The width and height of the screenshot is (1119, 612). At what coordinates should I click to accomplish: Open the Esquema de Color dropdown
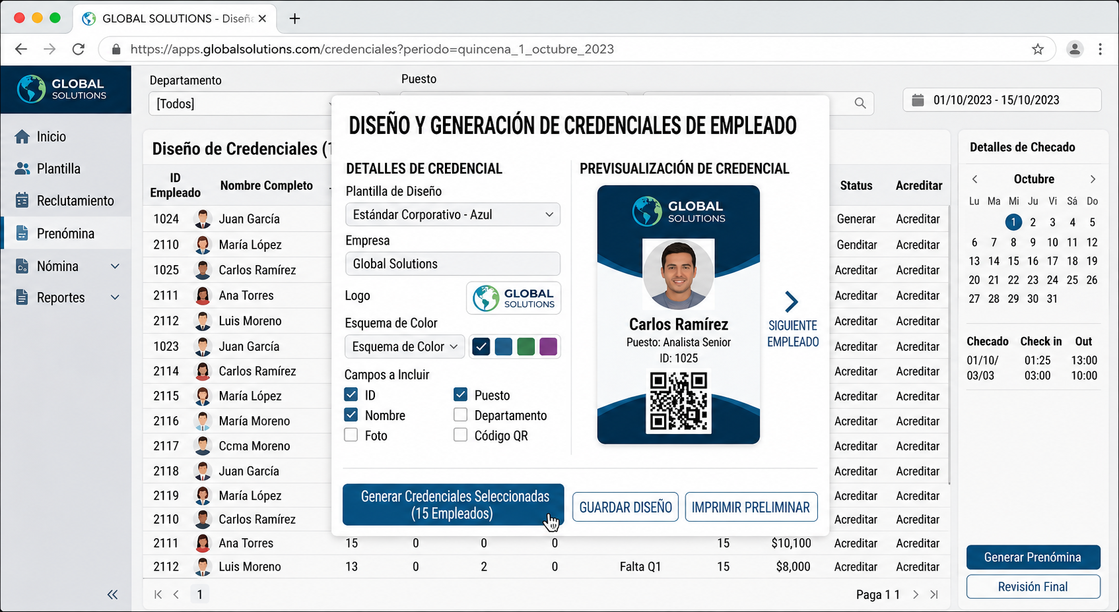(405, 346)
